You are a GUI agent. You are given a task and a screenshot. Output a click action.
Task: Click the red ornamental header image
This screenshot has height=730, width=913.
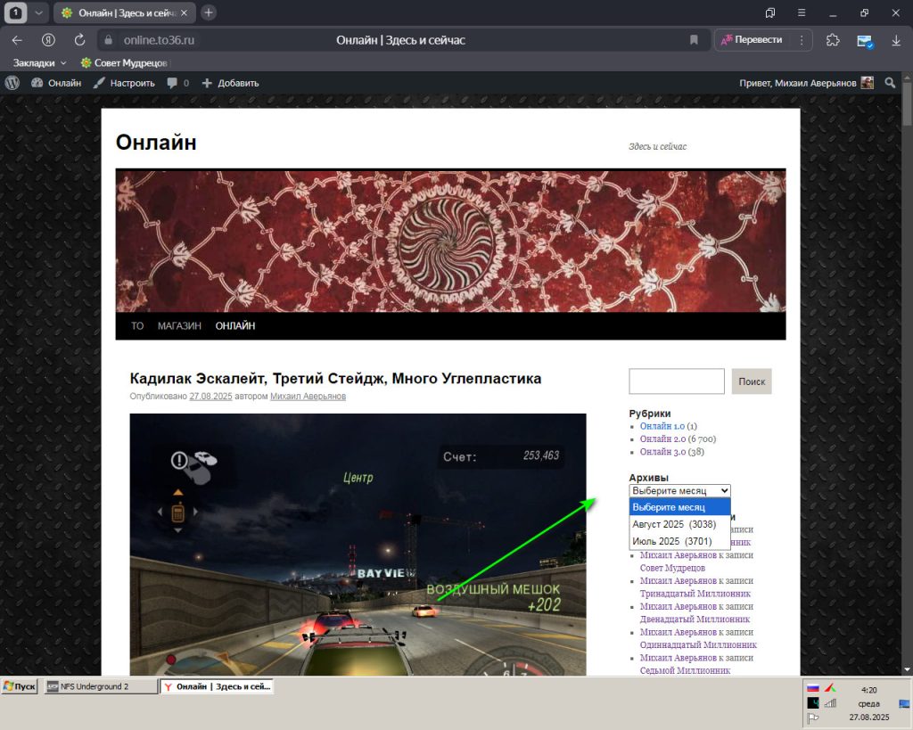[x=450, y=241]
